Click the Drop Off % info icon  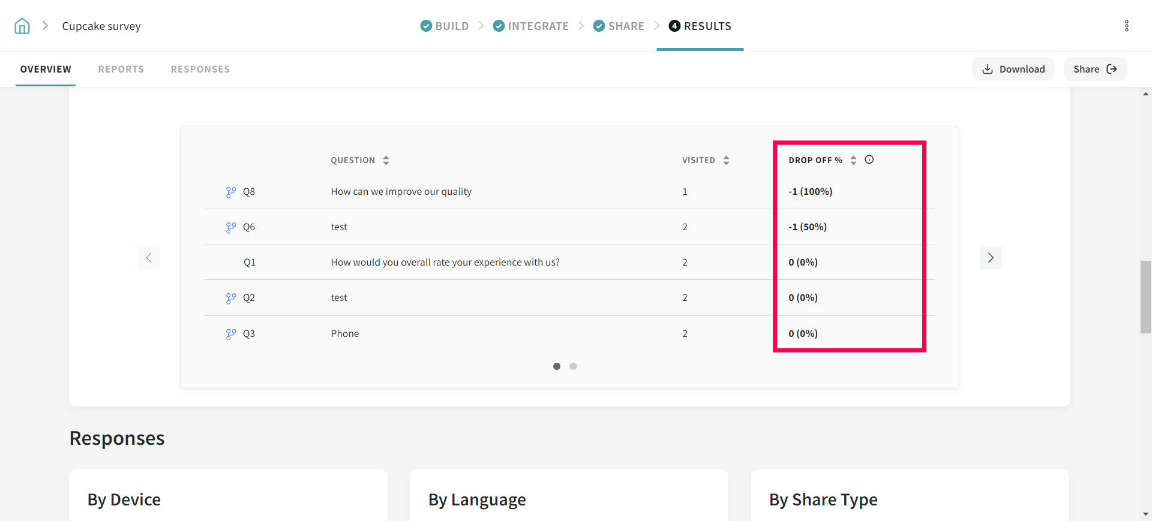(x=869, y=159)
